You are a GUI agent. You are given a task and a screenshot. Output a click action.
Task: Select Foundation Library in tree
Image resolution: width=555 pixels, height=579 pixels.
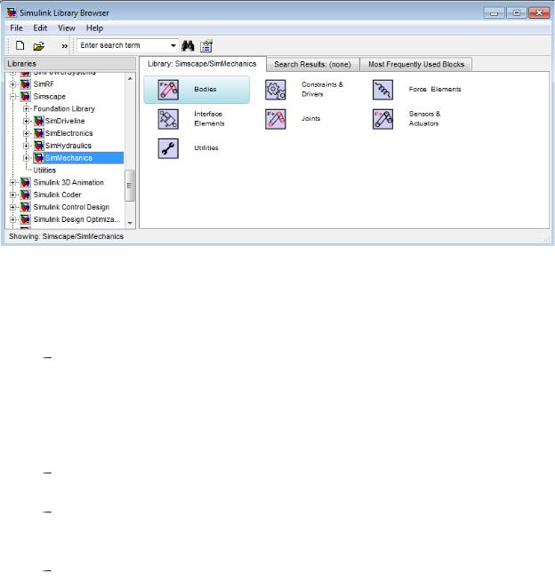pyautogui.click(x=64, y=108)
